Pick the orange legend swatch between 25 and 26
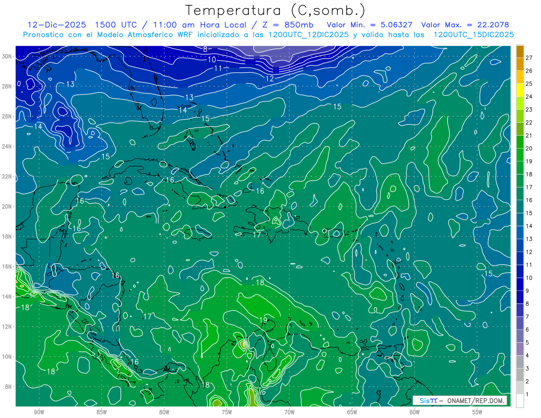This screenshot has width=541, height=418. pyautogui.click(x=520, y=77)
